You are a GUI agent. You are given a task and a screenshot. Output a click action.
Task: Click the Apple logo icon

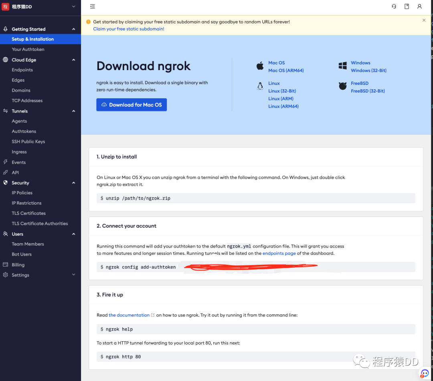point(260,66)
